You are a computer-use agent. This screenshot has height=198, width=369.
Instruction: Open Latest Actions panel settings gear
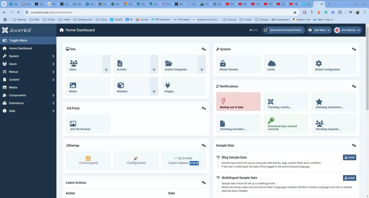pyautogui.click(x=204, y=183)
